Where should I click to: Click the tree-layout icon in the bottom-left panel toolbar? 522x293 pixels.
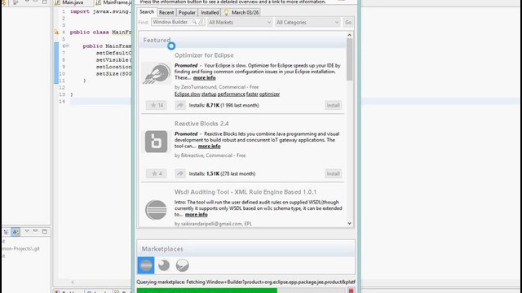pyautogui.click(x=7, y=232)
